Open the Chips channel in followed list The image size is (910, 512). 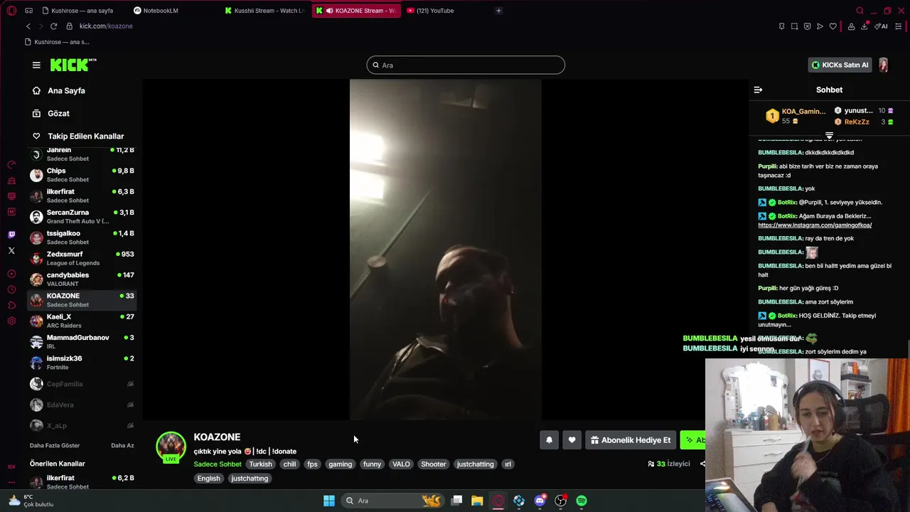point(82,175)
